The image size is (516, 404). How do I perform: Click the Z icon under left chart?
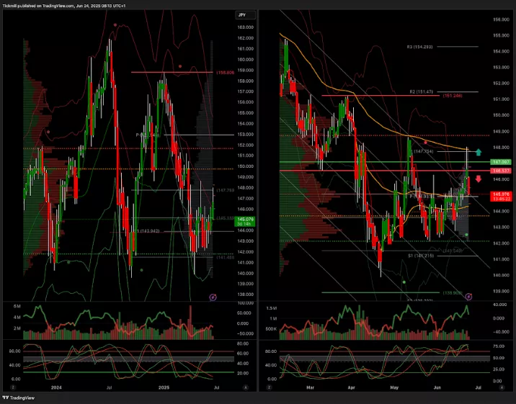pyautogui.click(x=12, y=387)
